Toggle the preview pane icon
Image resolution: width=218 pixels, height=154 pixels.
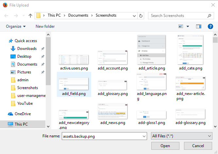(x=199, y=26)
